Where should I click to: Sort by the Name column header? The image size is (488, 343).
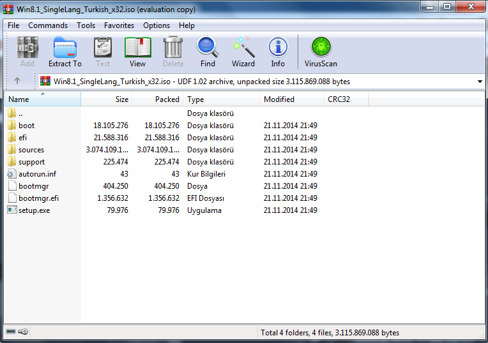click(43, 99)
